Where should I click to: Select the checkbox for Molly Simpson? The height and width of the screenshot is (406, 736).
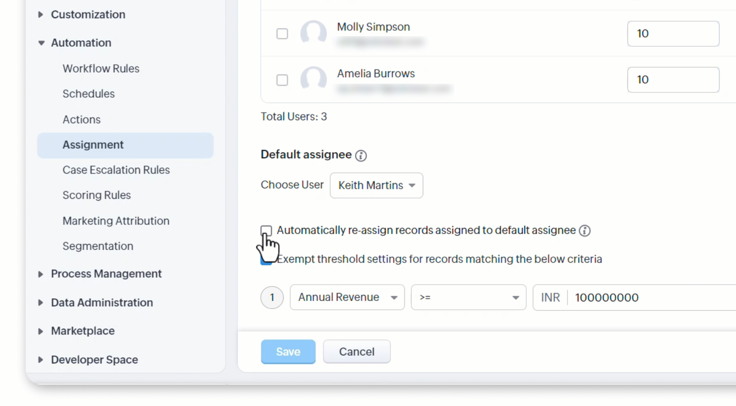coord(282,34)
